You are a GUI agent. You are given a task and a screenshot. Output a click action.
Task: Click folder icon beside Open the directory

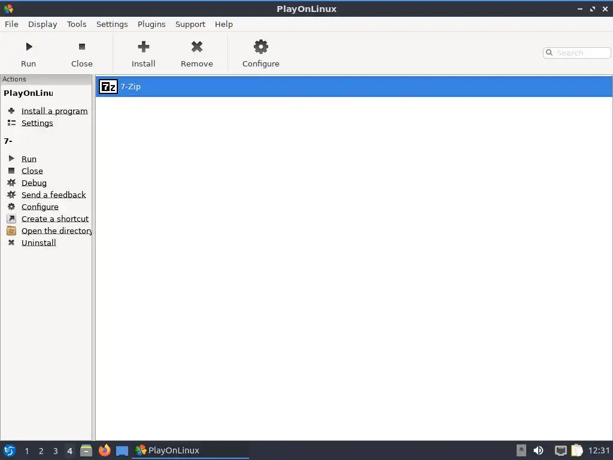click(11, 231)
